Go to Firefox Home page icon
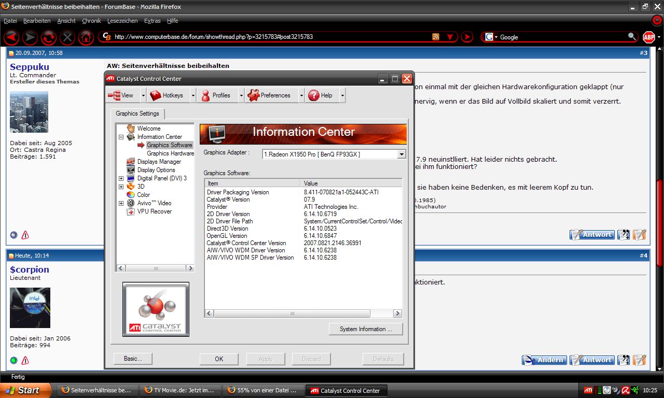Image resolution: width=664 pixels, height=398 pixels. pos(86,37)
